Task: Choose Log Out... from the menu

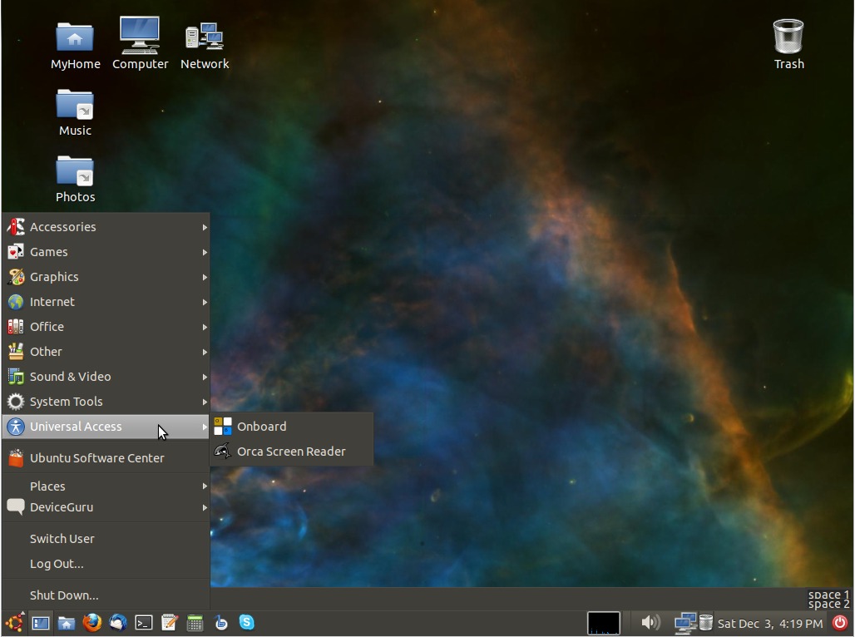Action: [x=106, y=564]
